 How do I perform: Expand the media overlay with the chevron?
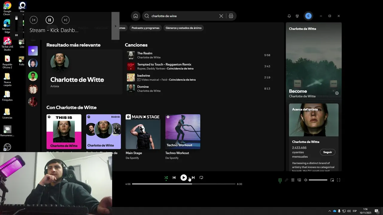[x=115, y=26]
